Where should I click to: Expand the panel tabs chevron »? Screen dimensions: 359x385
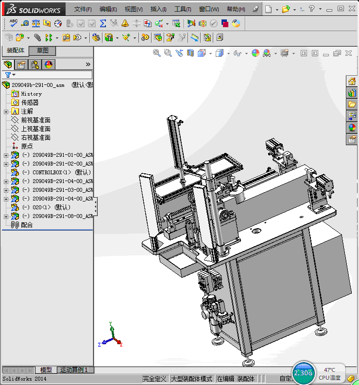[88, 65]
